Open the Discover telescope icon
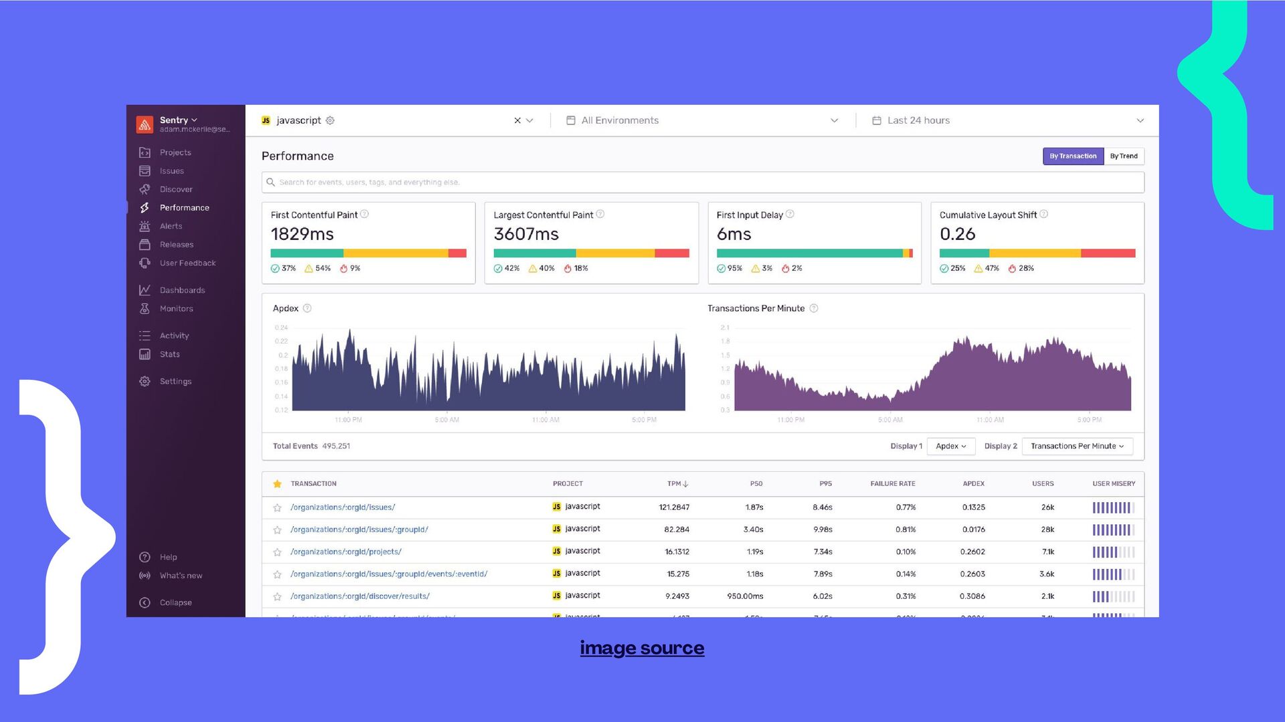 click(x=145, y=189)
